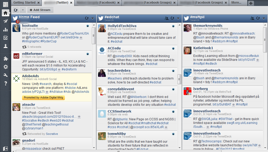Open App Directory puzzle piece icon

(x=5, y=59)
